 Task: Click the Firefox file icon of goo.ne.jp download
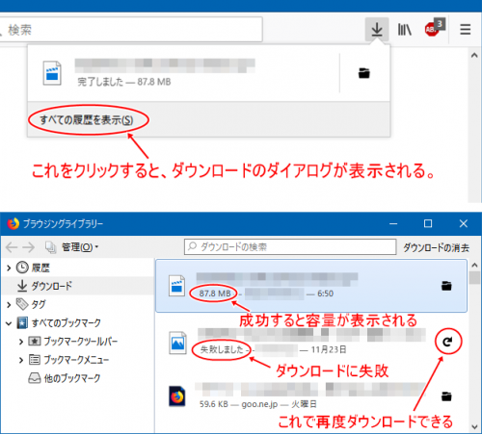(x=177, y=396)
